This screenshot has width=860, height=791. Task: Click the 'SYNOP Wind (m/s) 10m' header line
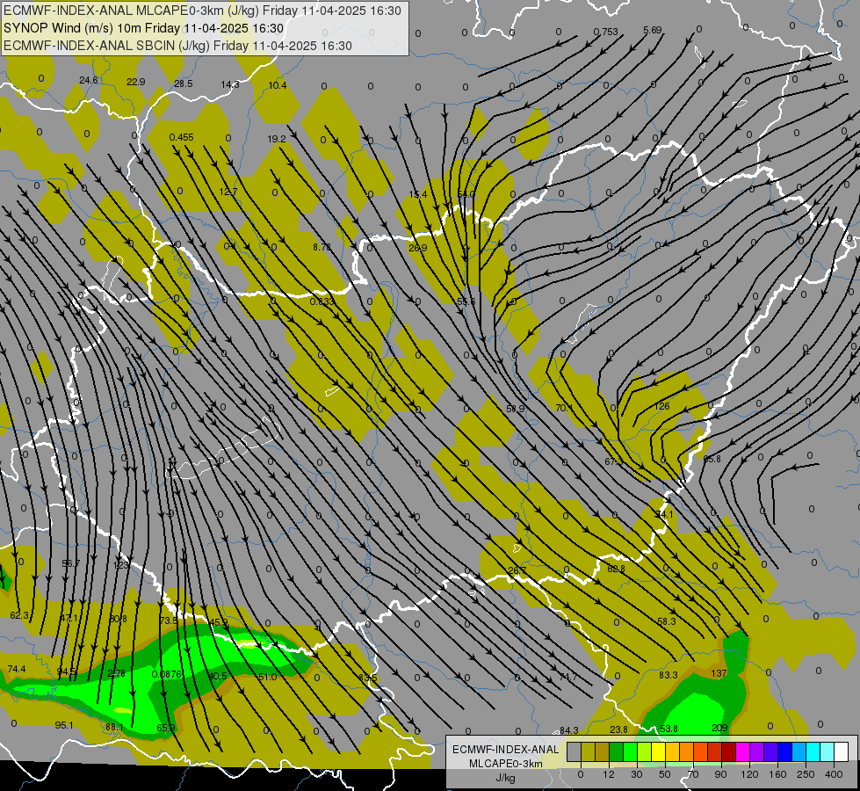[x=144, y=28]
